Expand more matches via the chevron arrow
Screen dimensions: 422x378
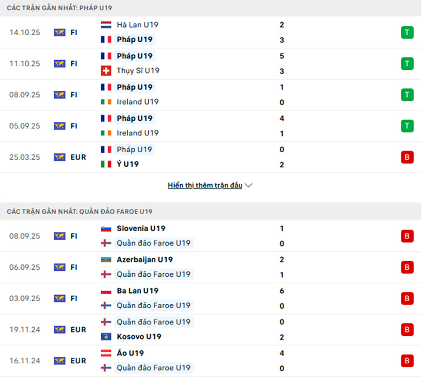pyautogui.click(x=249, y=185)
